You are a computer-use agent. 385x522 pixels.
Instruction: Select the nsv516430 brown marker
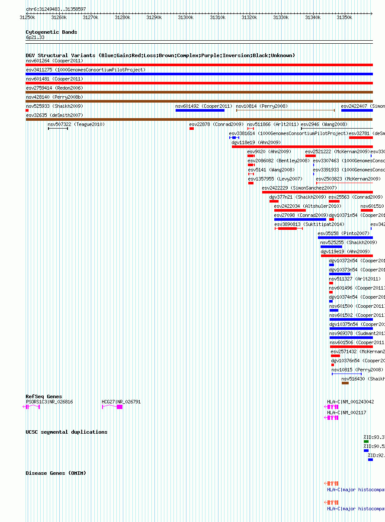pos(345,383)
